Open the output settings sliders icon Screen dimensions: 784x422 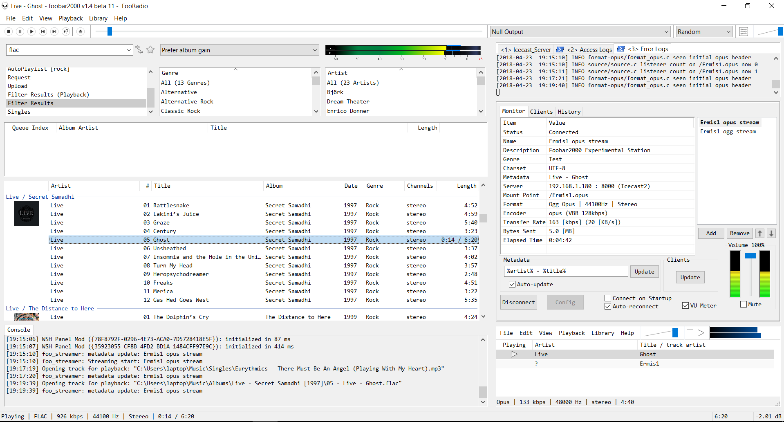click(744, 31)
